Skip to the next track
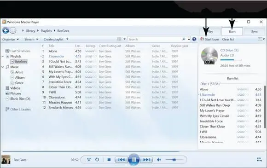Screen dimensions: 267x168 pyautogui.click(x=146, y=160)
